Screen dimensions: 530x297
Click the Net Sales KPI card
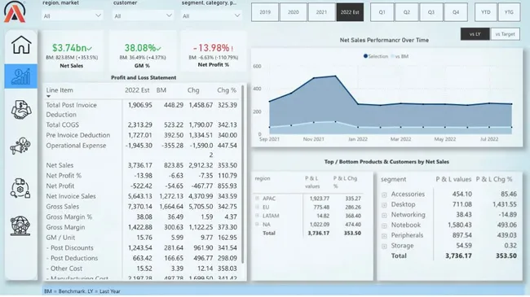coord(72,51)
